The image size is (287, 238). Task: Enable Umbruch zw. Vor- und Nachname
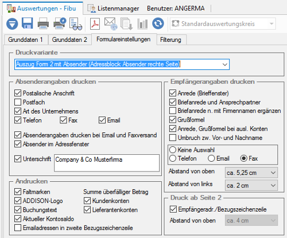[173, 138]
